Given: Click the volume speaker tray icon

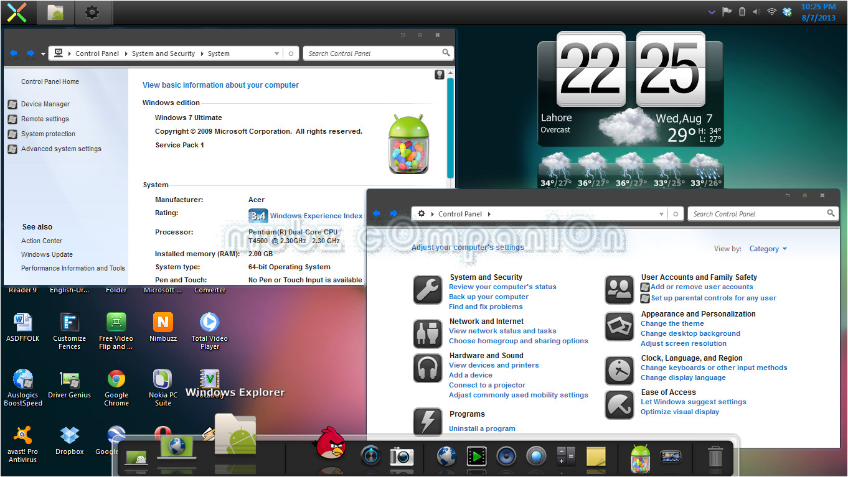Looking at the screenshot, I should [756, 12].
